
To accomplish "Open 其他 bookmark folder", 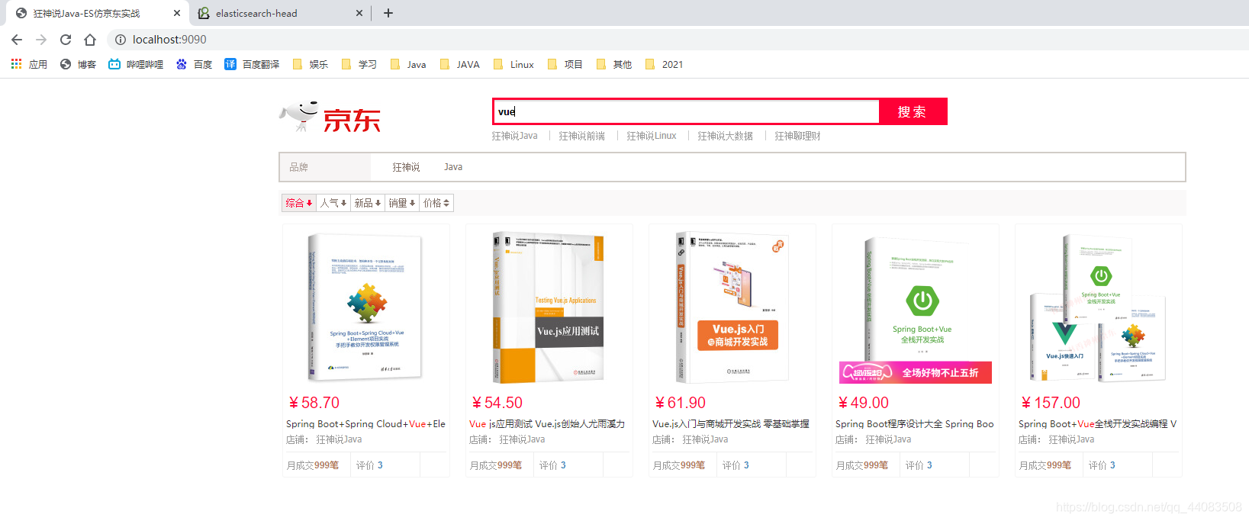I will coord(614,64).
